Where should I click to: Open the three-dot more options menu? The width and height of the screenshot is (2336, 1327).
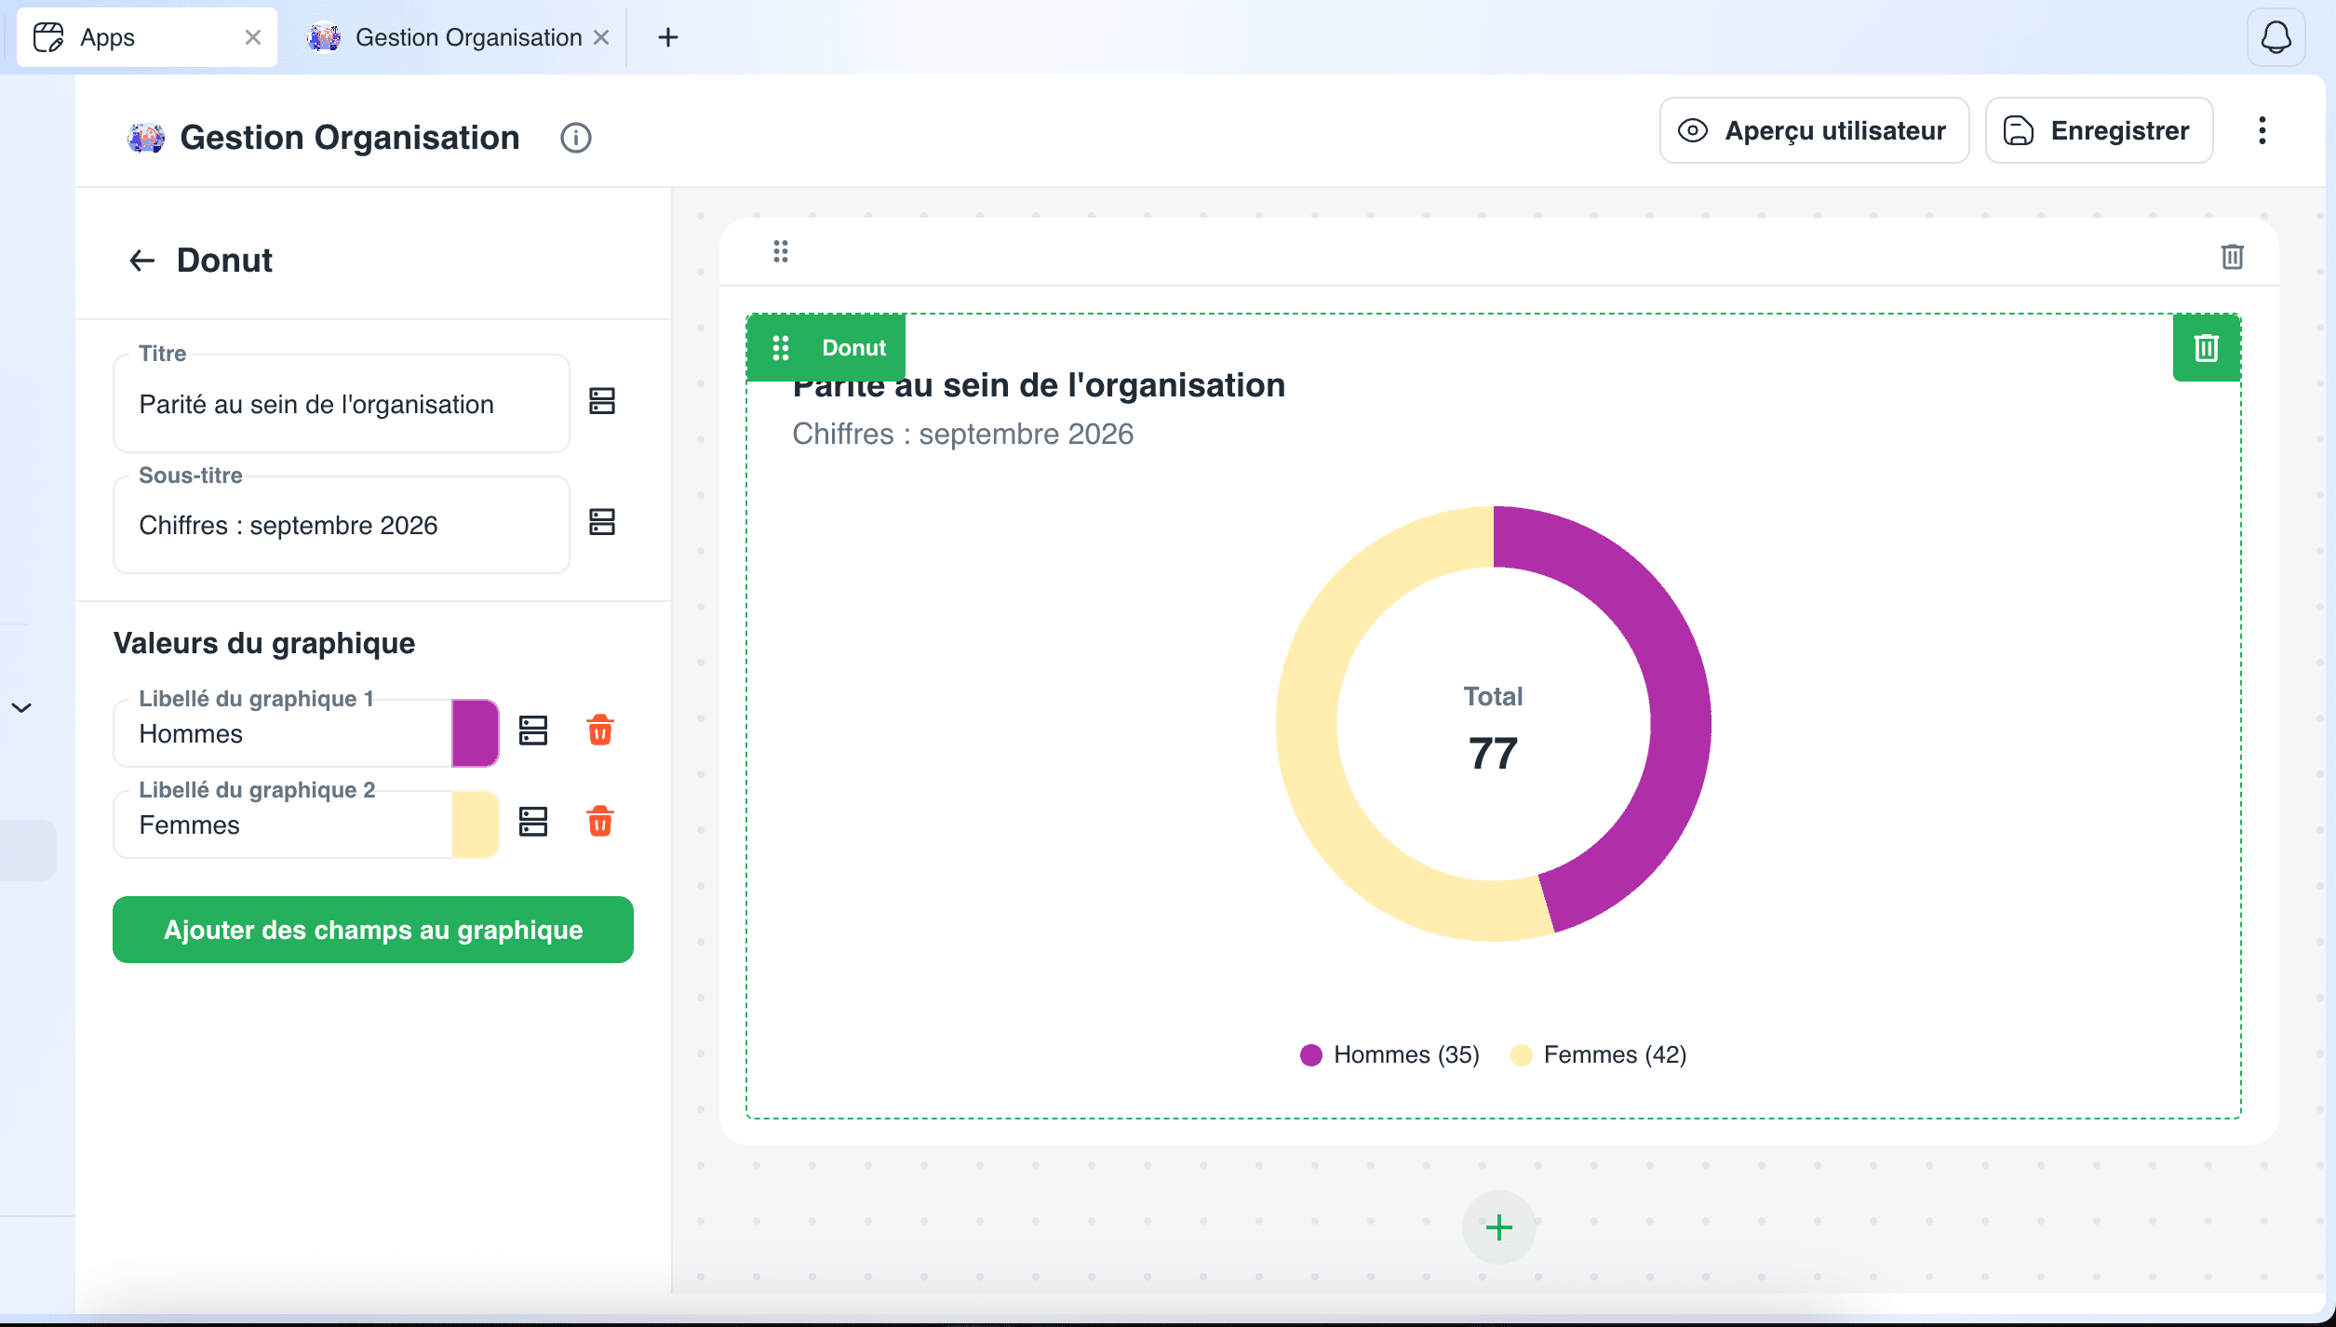click(x=2262, y=130)
